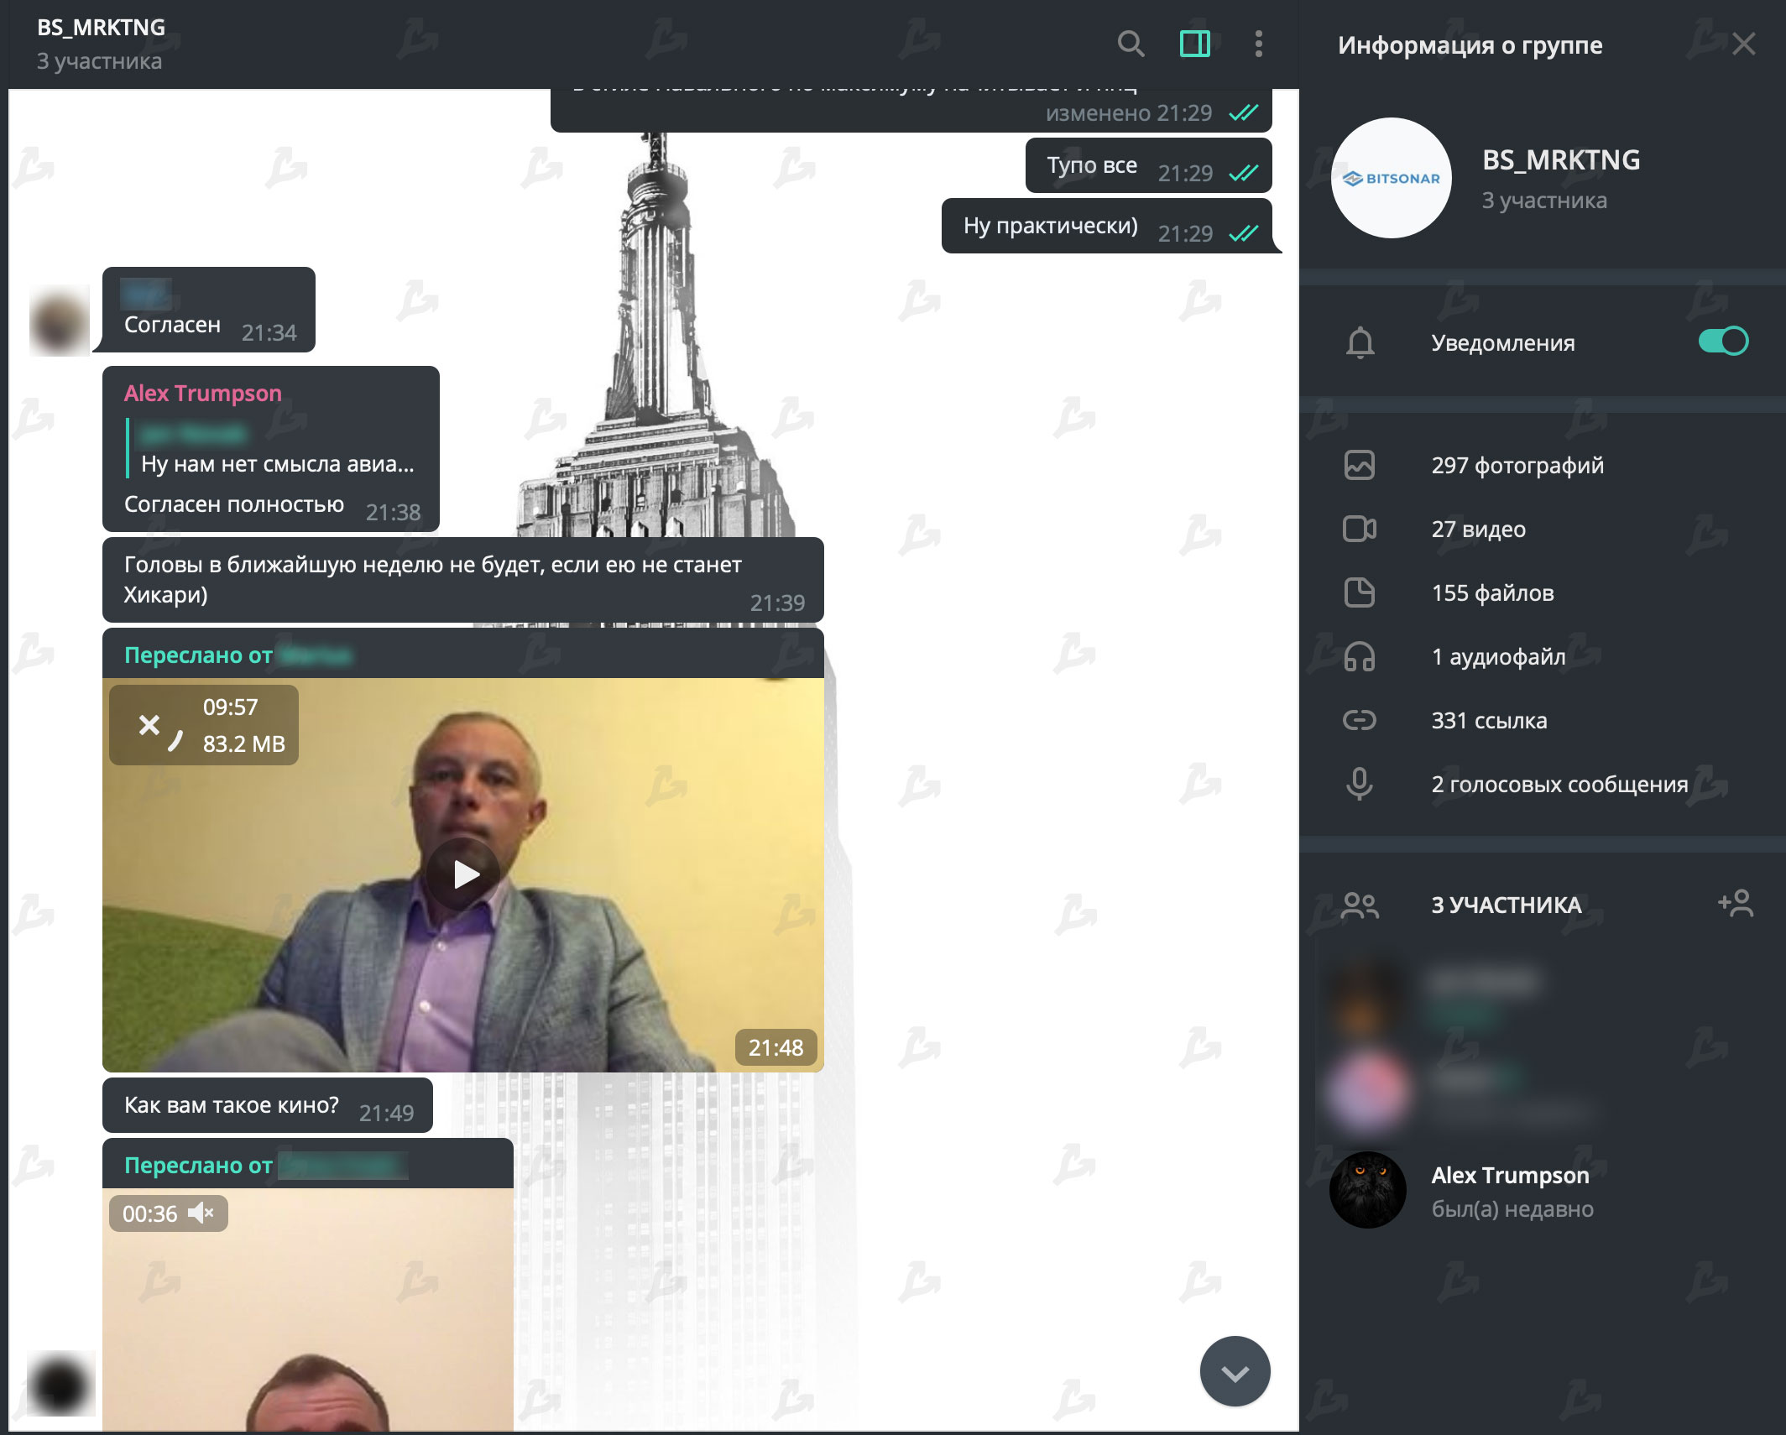
Task: Cancel the 83.2 MB video download
Action: click(x=150, y=725)
